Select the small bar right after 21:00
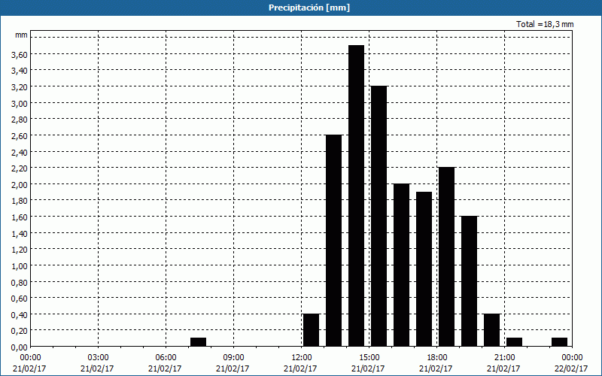The height and width of the screenshot is (376, 602). (514, 342)
